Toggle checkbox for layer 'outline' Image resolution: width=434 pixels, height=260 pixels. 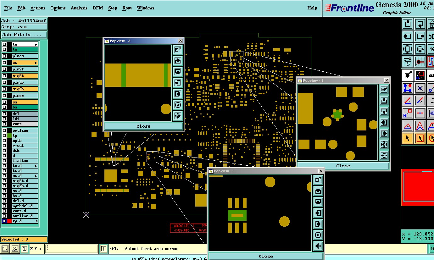coord(4,130)
